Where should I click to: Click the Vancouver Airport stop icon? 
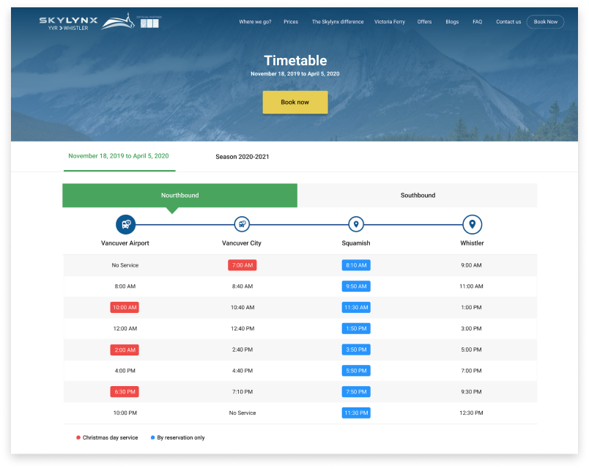(x=125, y=224)
